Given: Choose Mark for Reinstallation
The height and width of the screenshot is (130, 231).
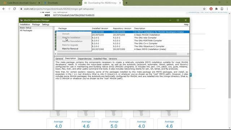Looking at the screenshot, I should 72,41.
